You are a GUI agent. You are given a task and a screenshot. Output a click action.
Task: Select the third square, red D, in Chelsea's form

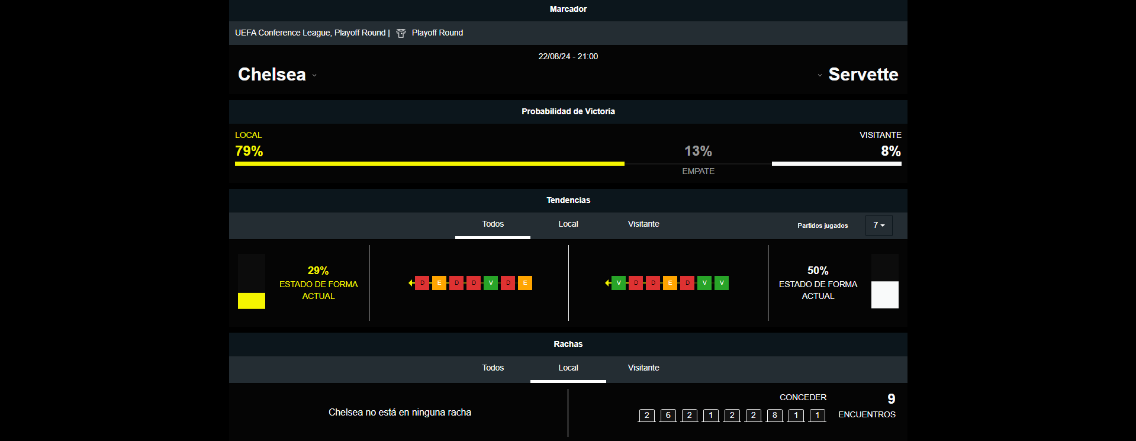pyautogui.click(x=456, y=283)
